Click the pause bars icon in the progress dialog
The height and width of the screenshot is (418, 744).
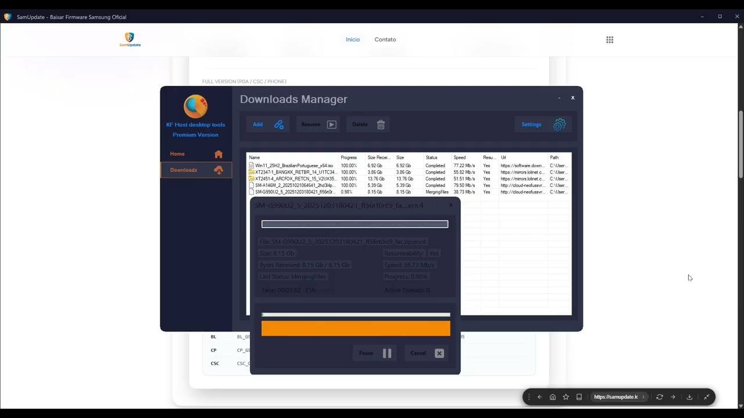tap(387, 353)
